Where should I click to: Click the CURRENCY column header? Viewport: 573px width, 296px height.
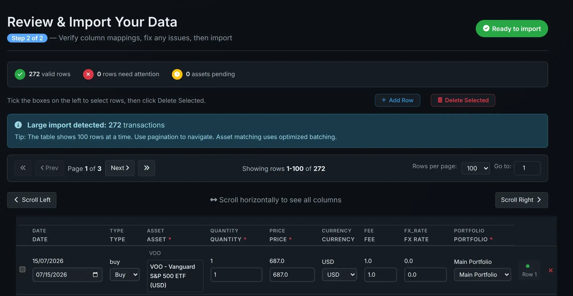click(x=338, y=239)
